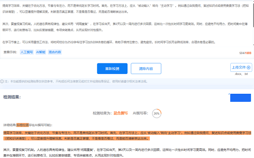This screenshot has width=254, height=158.
Task: Click the solid blue button beside 检测结果
Action: coord(240,98)
